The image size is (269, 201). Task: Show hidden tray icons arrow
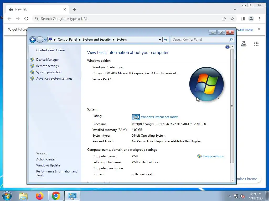tap(230, 196)
